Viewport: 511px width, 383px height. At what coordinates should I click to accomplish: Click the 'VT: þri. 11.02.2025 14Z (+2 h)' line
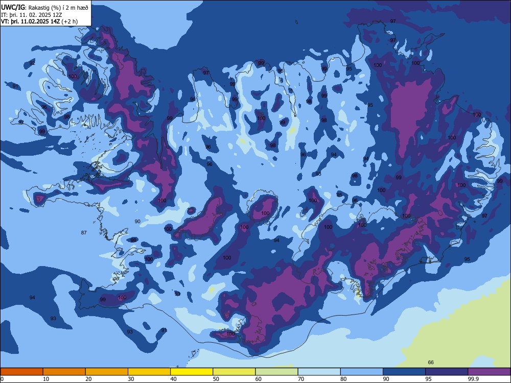pyautogui.click(x=39, y=21)
